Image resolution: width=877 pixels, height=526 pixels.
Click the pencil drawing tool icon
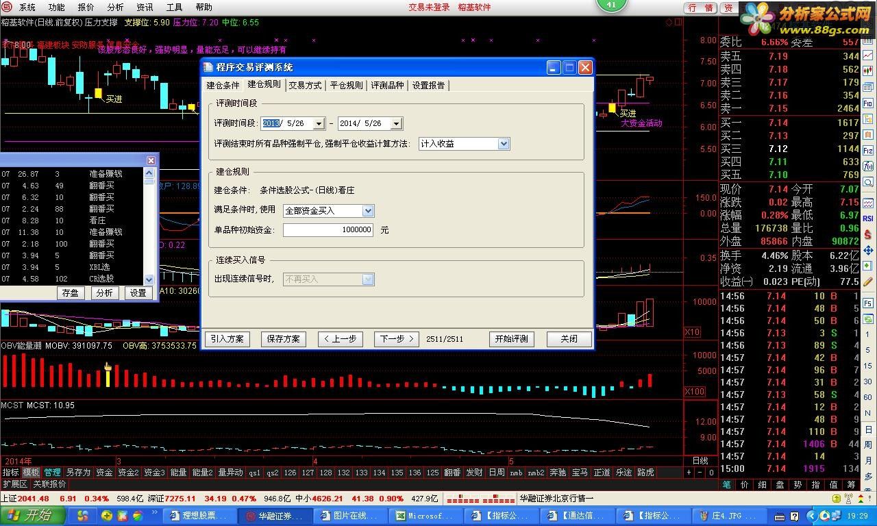(x=867, y=281)
